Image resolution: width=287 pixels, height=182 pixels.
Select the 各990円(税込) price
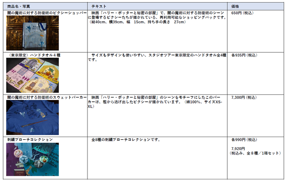pos(243,140)
